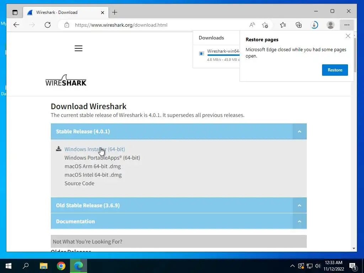Click the address bar URL
Image resolution: width=364 pixels, height=273 pixels.
(121, 25)
